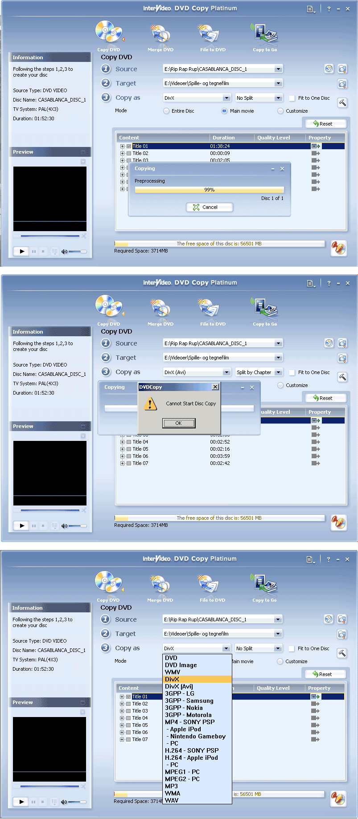Open Target path dropdown in Preprocessing window
This screenshot has height=819, width=358.
coord(278,83)
